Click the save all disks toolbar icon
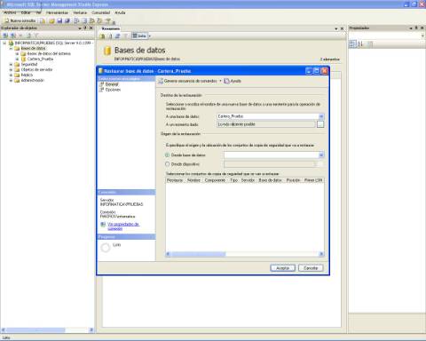 coord(67,20)
